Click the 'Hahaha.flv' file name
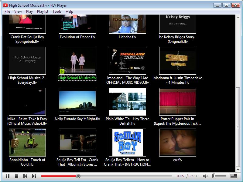 [127, 37]
